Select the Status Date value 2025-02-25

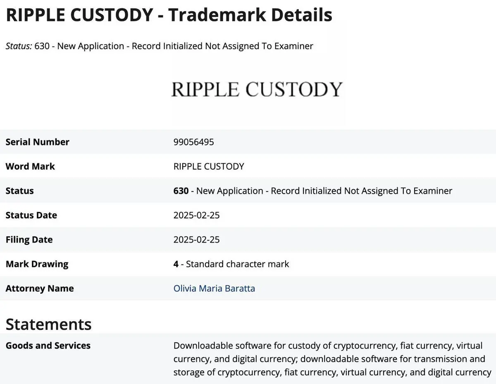[196, 215]
